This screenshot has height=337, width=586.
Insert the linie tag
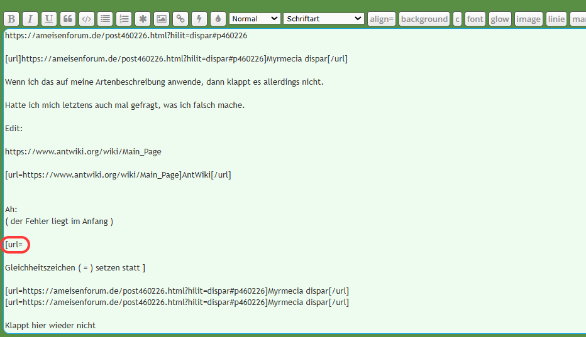tap(556, 19)
